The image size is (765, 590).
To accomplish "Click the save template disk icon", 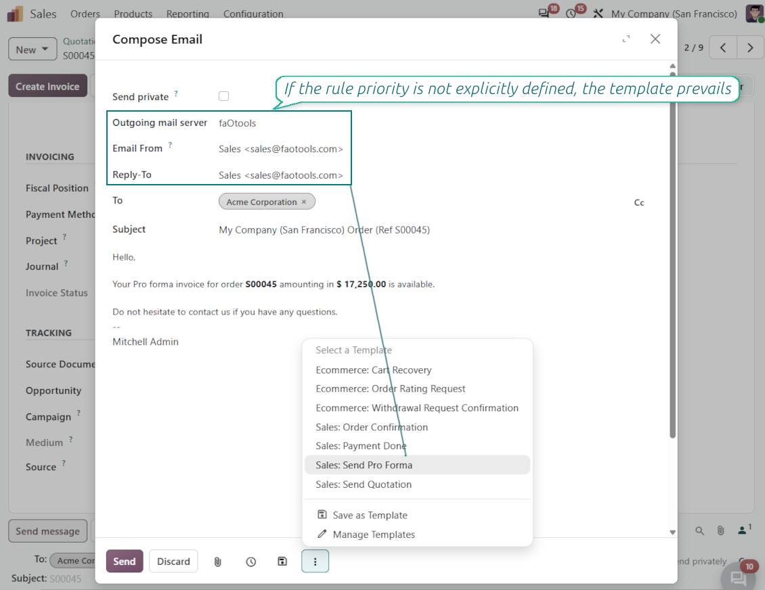I will [282, 562].
